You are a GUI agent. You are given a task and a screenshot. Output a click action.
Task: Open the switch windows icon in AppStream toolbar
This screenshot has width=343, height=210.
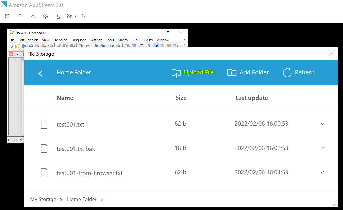point(20,16)
